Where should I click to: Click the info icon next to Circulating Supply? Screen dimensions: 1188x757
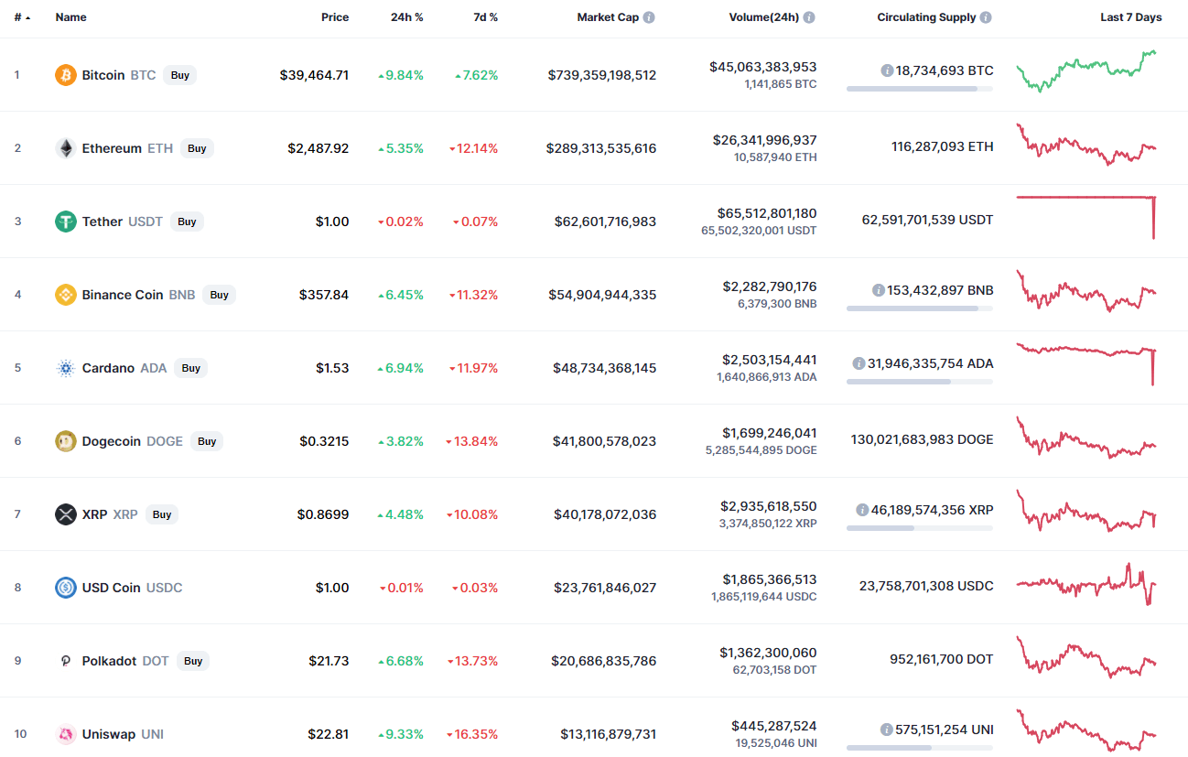click(985, 17)
